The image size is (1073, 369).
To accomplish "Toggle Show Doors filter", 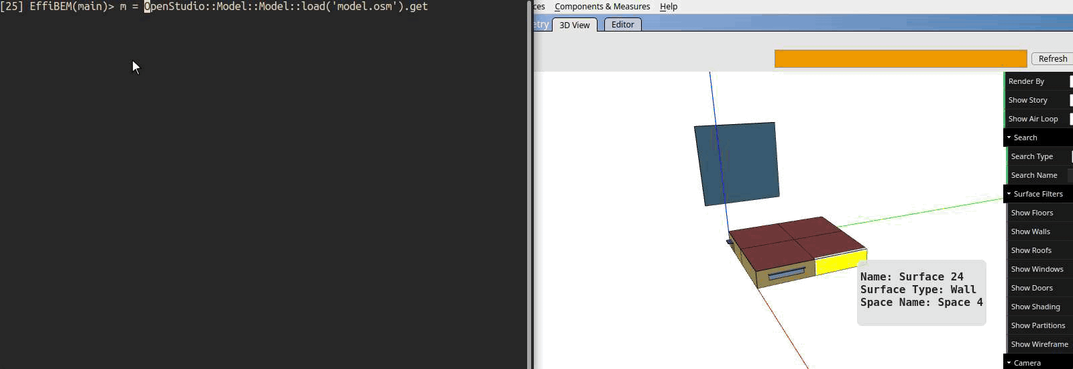I will pyautogui.click(x=1039, y=288).
